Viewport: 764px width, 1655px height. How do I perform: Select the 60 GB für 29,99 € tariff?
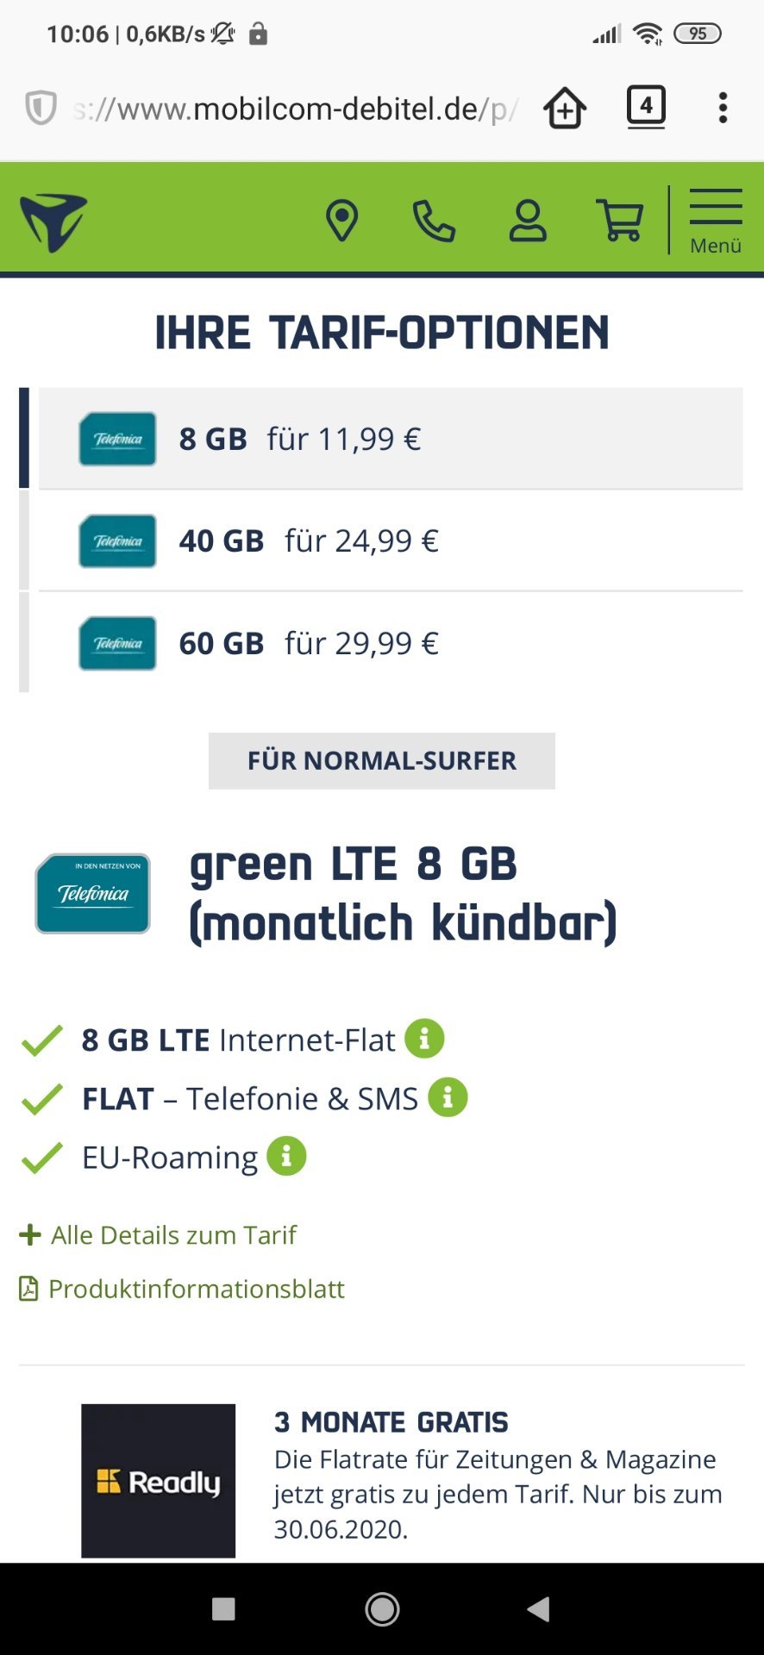pos(391,643)
